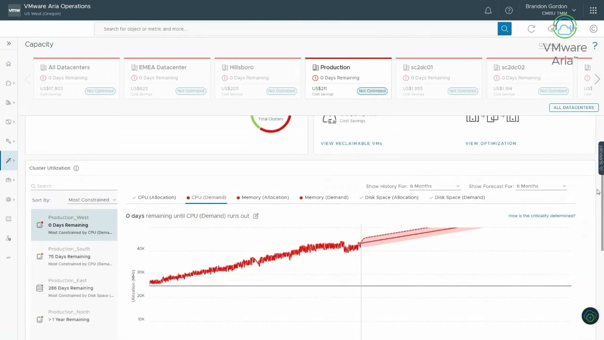Open the Sort By Most Constrained dropdown
This screenshot has height=340, width=604.
tap(92, 200)
